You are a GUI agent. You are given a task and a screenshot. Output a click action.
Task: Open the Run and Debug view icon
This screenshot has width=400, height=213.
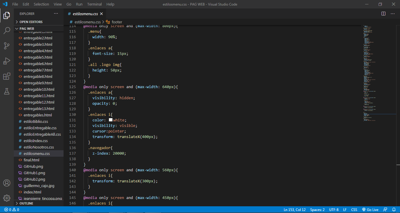point(7,61)
